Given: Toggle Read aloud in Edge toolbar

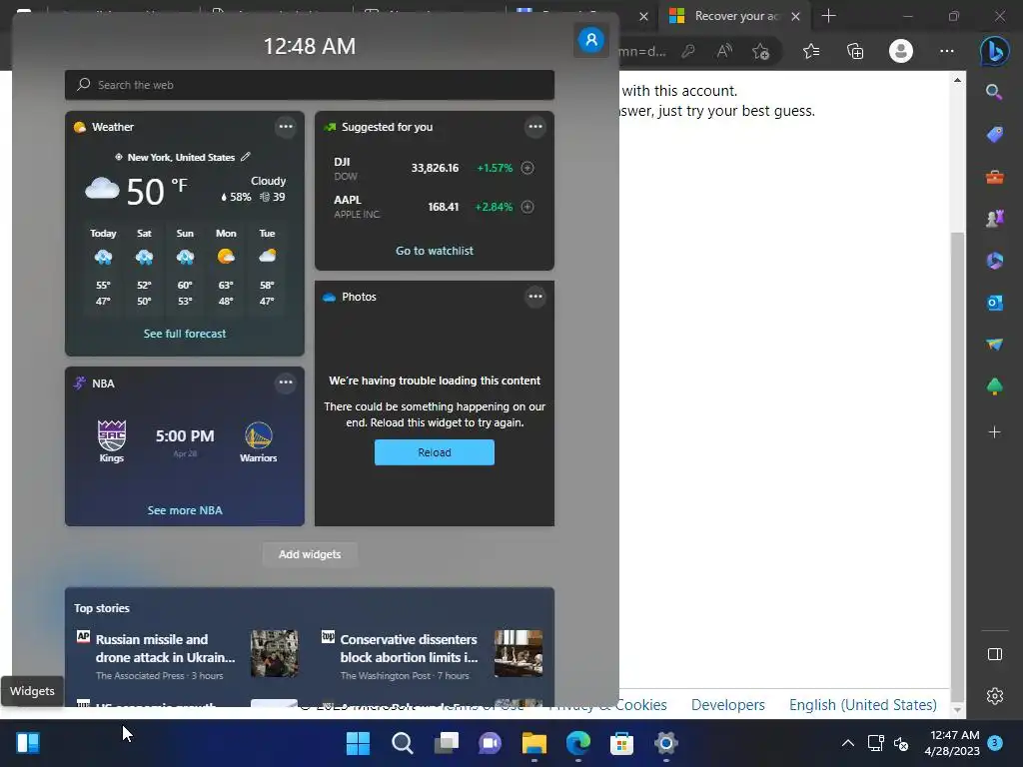Looking at the screenshot, I should (724, 51).
